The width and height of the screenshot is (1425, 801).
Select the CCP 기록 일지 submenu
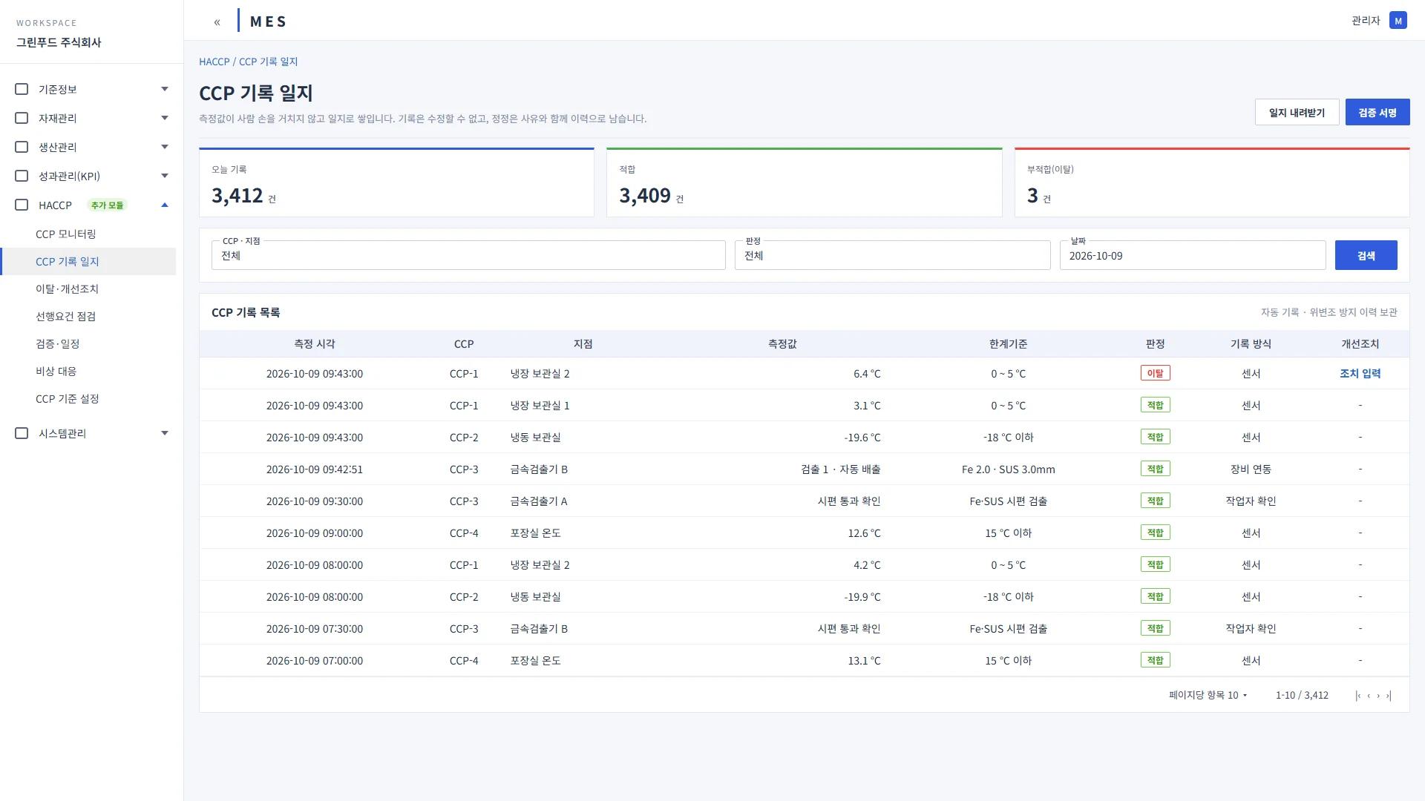(88, 262)
